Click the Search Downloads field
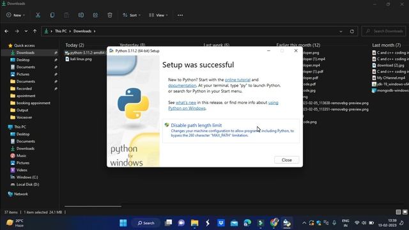This screenshot has height=230, width=409. 383,31
